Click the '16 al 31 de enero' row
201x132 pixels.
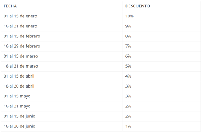point(101,26)
